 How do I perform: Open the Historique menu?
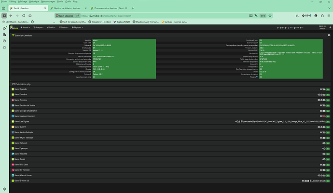tap(34, 1)
